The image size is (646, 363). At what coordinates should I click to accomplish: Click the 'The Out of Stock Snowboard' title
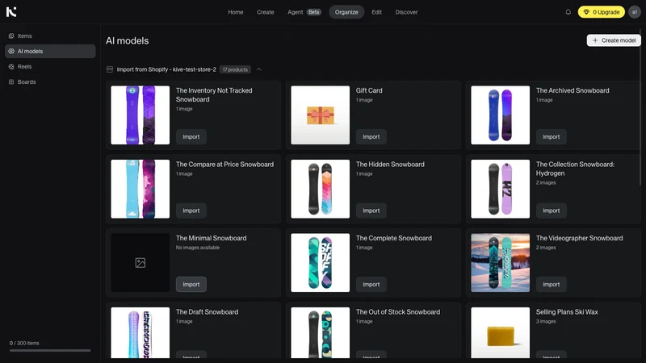398,312
